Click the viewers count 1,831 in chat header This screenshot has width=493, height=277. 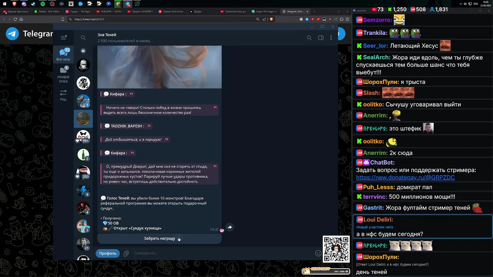pyautogui.click(x=439, y=9)
